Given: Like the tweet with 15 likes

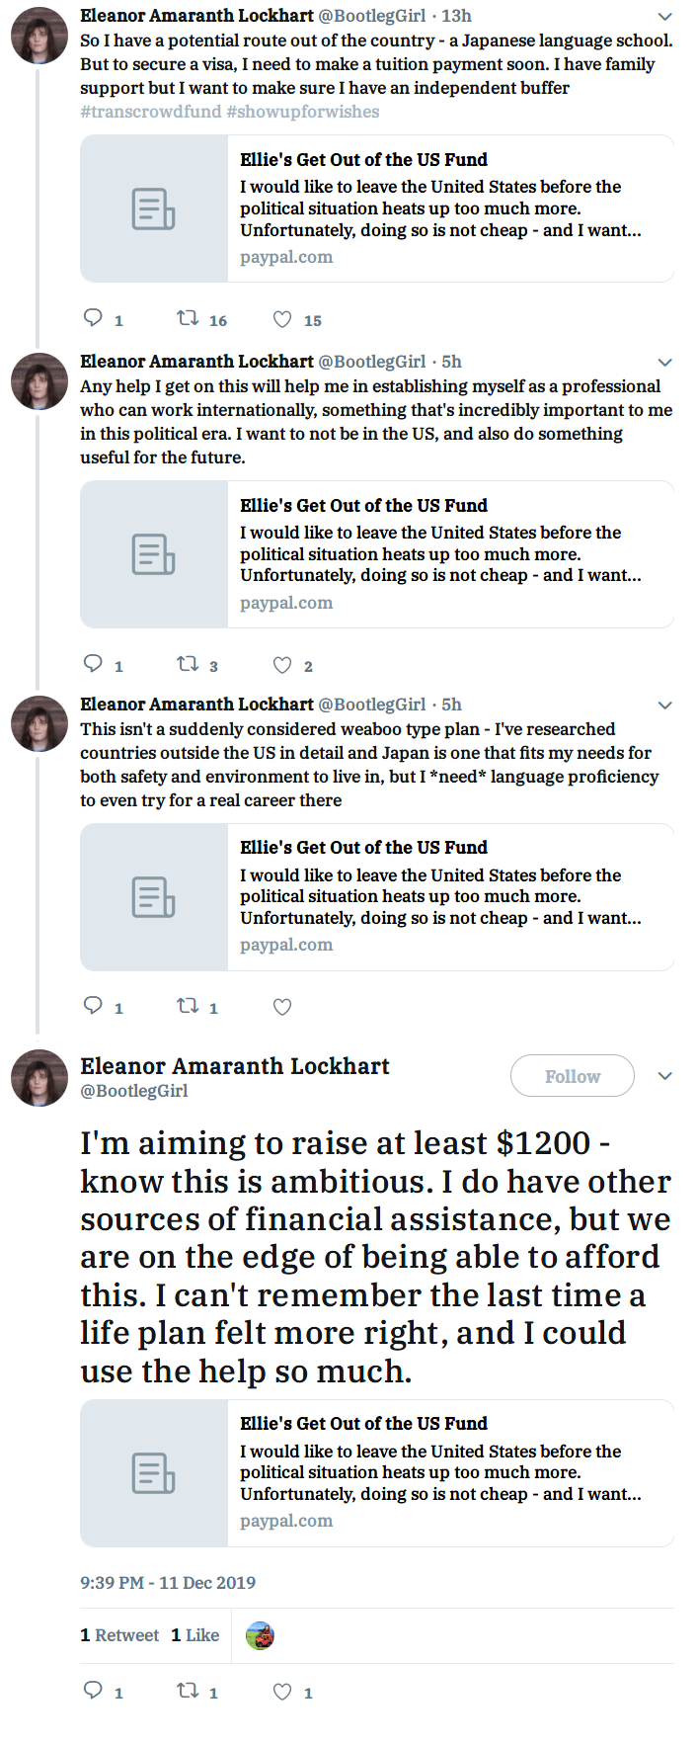Looking at the screenshot, I should (282, 319).
